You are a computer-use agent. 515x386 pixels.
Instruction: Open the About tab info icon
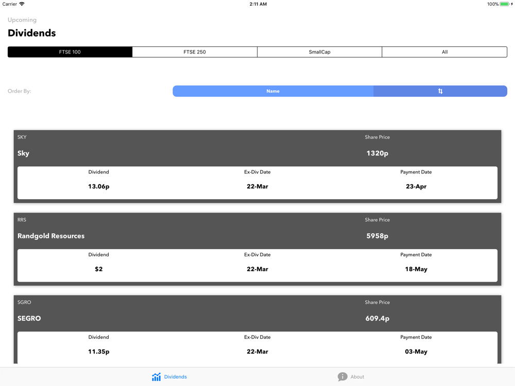[x=342, y=377]
